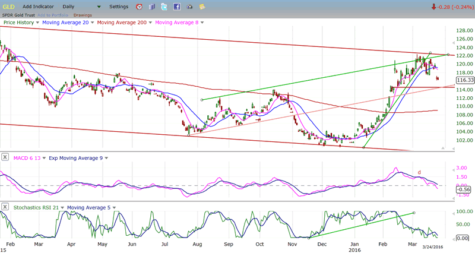
Task: Open the Daily timeframe dropdown
Action: click(x=99, y=7)
